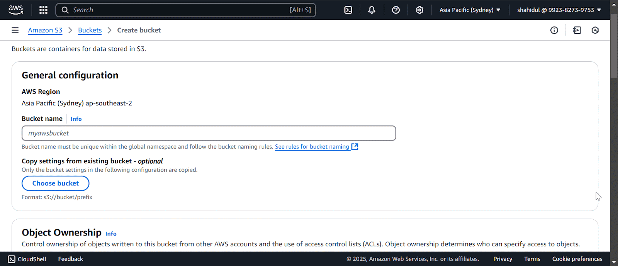This screenshot has height=266, width=618.
Task: Click the Asia Pacific (Sydney) ap-southeast-2 text
Action: (x=77, y=103)
